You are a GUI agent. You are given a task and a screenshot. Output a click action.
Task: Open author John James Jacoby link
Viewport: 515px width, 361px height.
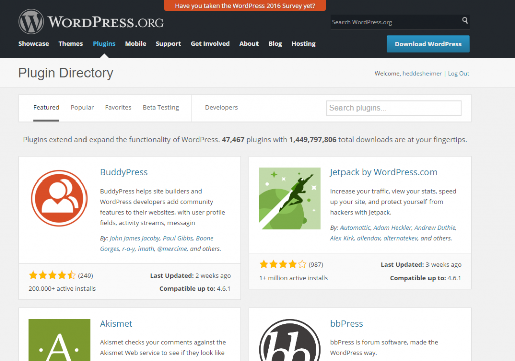[135, 238]
